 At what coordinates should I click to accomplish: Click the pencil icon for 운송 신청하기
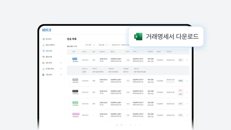(43, 45)
